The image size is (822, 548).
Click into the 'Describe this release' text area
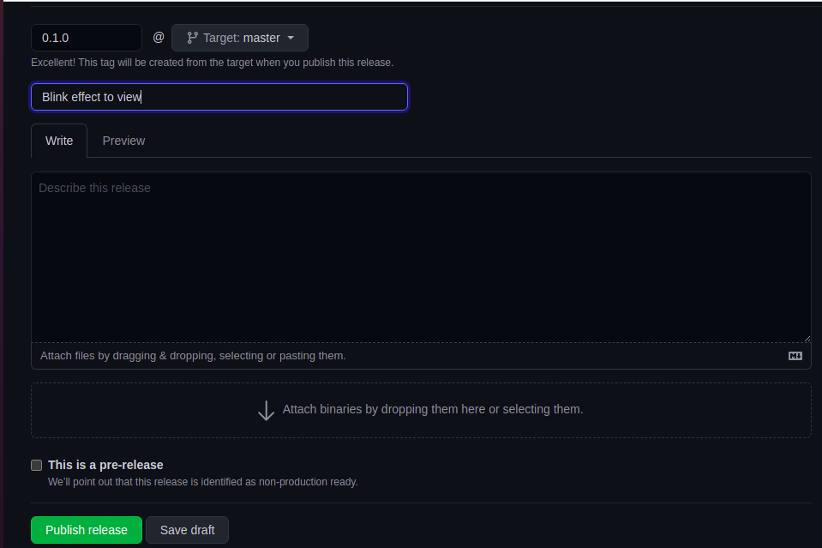tap(421, 257)
